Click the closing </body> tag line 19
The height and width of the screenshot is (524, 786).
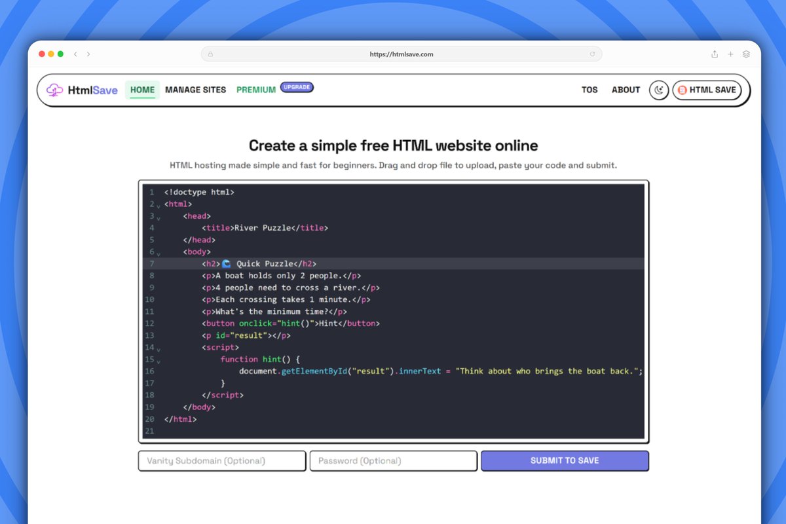click(x=199, y=407)
